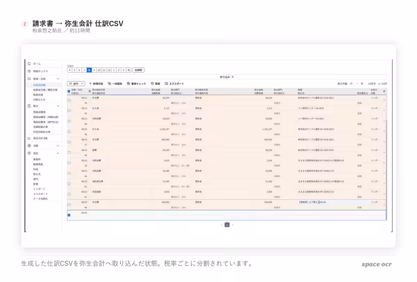Click the 新規作成 button
Viewport: 417px width, 282px height.
[96, 84]
